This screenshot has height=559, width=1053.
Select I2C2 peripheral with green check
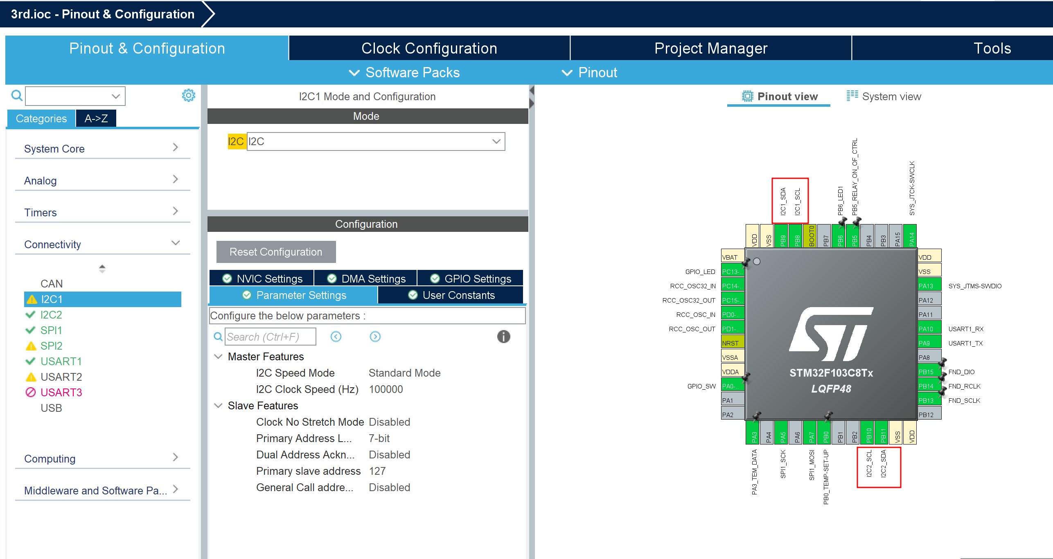tap(51, 315)
